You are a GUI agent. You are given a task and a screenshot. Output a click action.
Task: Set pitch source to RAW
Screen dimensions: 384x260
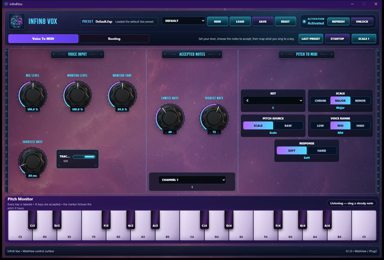(x=288, y=126)
